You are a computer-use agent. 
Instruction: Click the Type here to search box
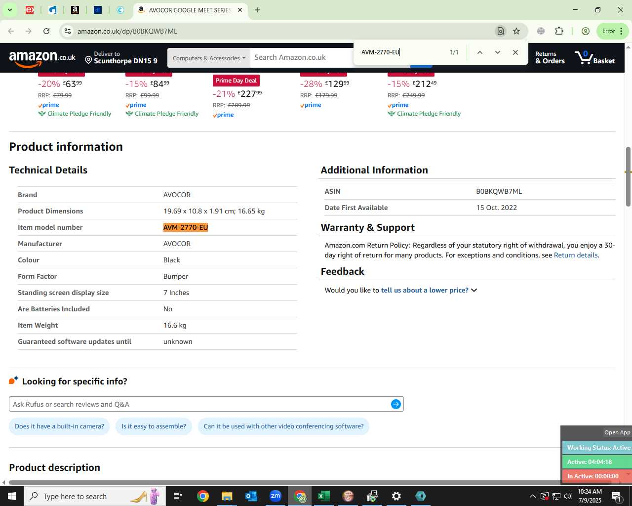[x=95, y=496]
